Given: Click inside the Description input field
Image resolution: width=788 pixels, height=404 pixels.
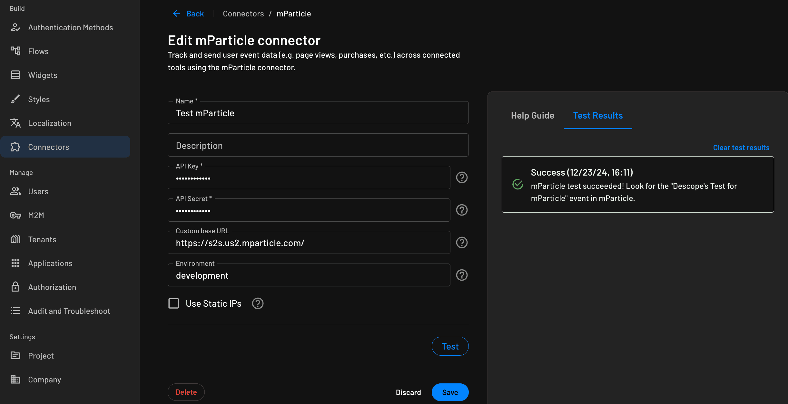Looking at the screenshot, I should [318, 145].
